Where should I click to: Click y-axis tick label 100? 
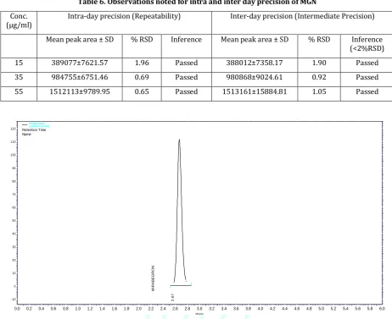coord(13,155)
